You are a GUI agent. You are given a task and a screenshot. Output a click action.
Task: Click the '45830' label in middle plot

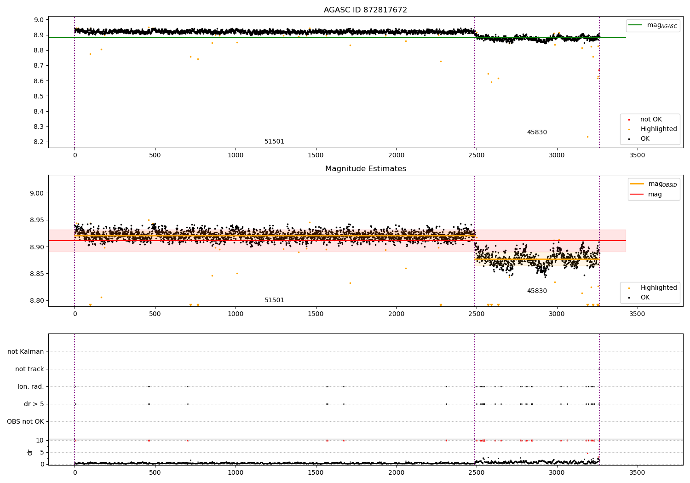point(537,291)
